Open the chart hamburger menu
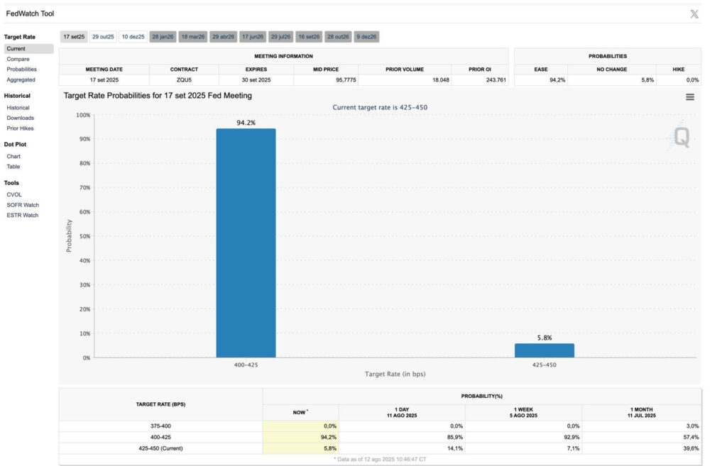727x466 pixels. coord(689,97)
